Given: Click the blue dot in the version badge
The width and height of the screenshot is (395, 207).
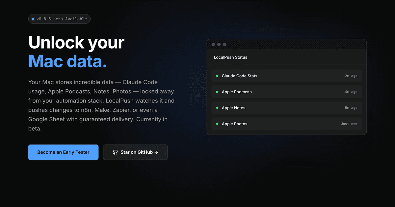Looking at the screenshot, I should coord(33,19).
